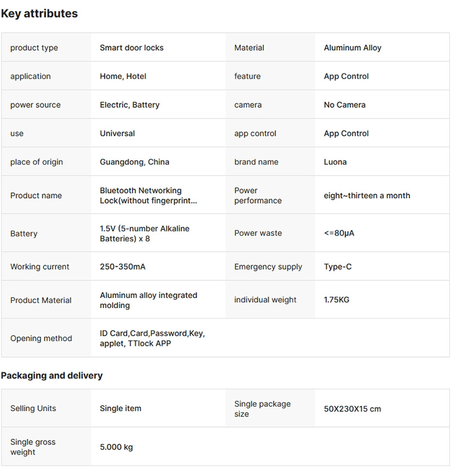451x471 pixels.
Task: Click the Guangdong, China origin value
Action: coord(134,162)
